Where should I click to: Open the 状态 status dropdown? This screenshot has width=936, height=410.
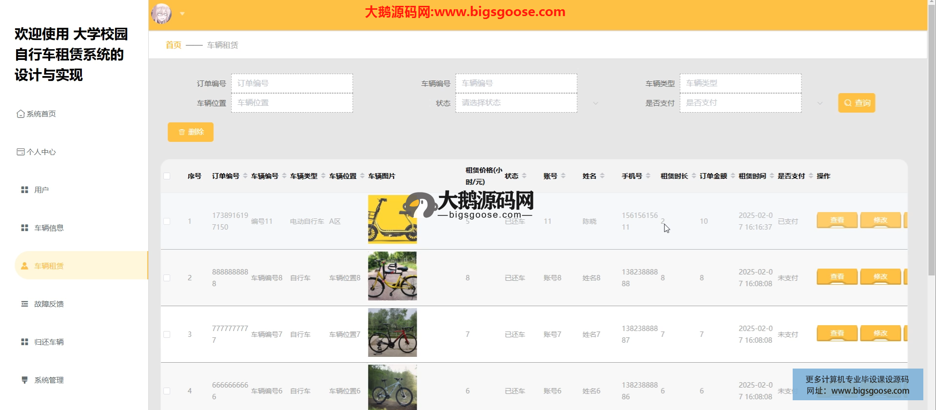tap(516, 103)
